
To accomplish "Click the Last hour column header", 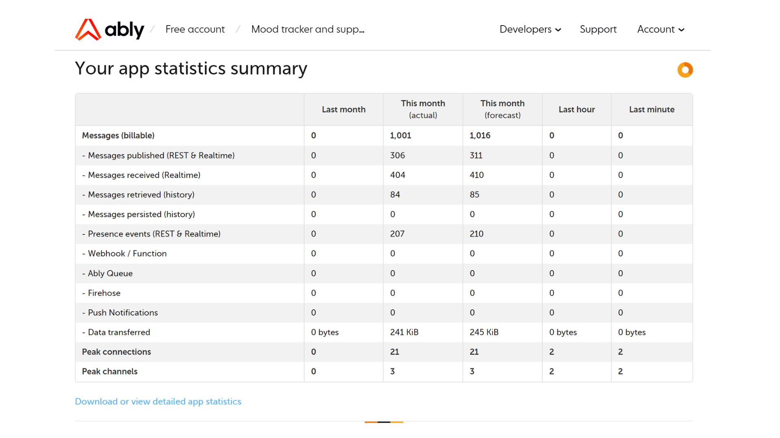I will 576,109.
